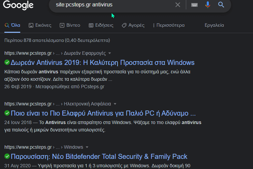Click breadcrumb text Δωρεάν Εφαρμογές
Image resolution: width=253 pixels, height=169 pixels.
point(85,53)
